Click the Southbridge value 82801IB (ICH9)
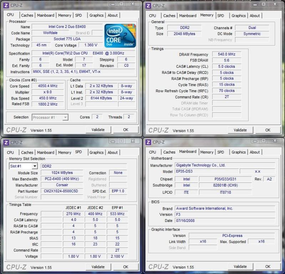The width and height of the screenshot is (285, 274). click(x=225, y=185)
